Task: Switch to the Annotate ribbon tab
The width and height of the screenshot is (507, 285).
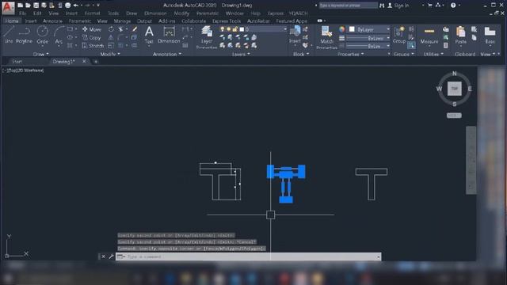Action: (52, 21)
